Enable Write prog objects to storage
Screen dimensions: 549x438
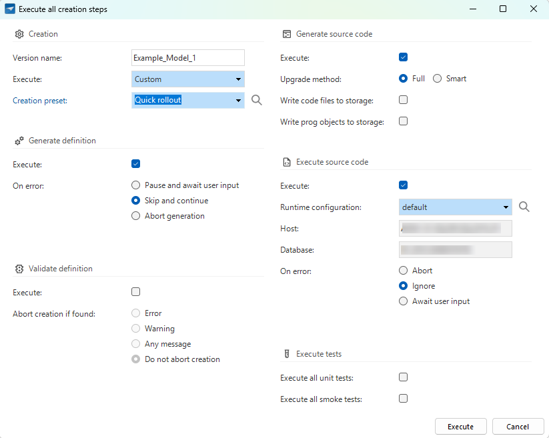point(404,121)
